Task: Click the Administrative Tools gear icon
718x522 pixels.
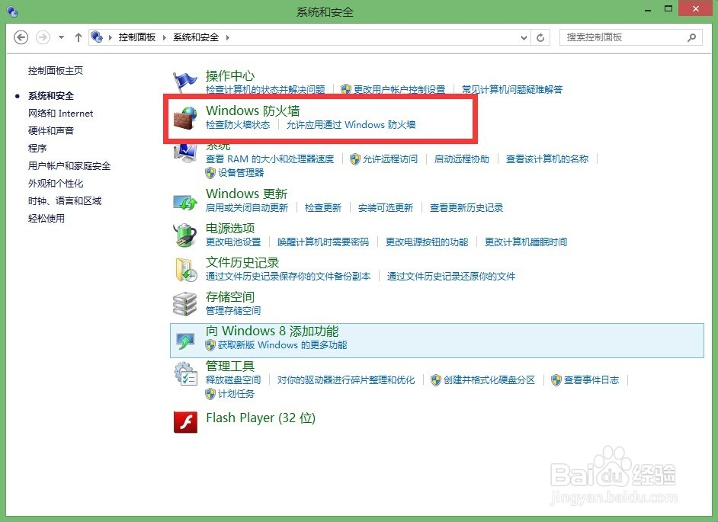Action: pos(185,373)
